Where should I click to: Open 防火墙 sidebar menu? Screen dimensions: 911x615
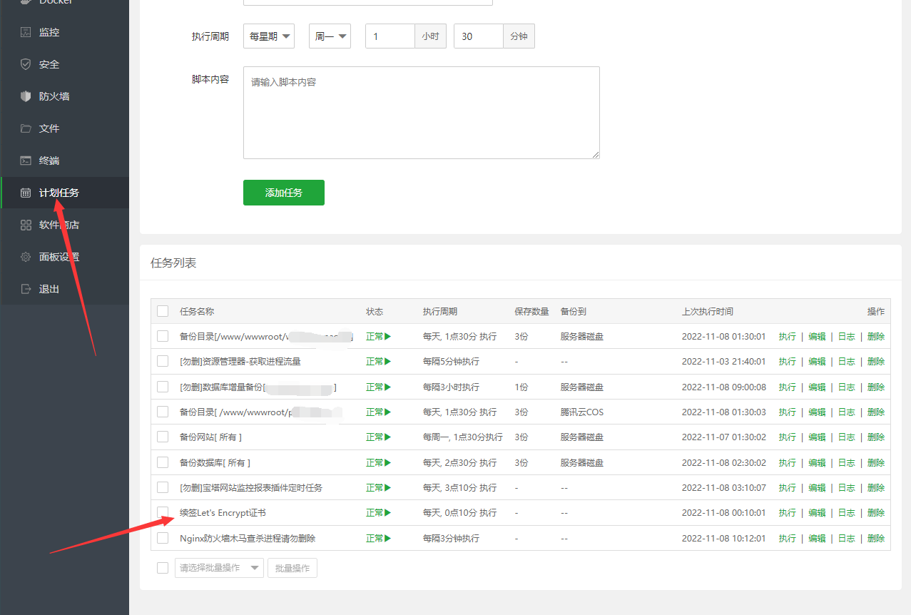click(x=54, y=96)
